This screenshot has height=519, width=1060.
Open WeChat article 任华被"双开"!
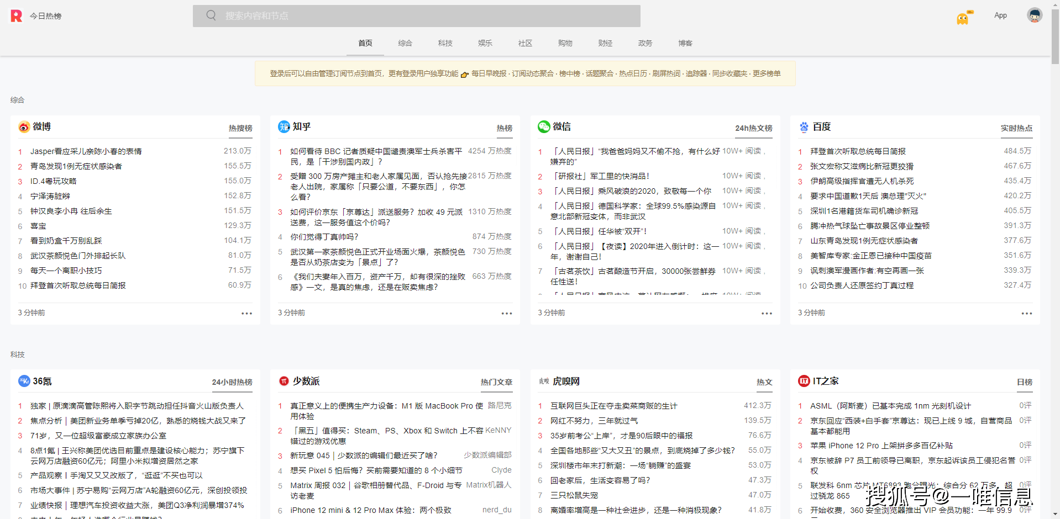click(599, 231)
